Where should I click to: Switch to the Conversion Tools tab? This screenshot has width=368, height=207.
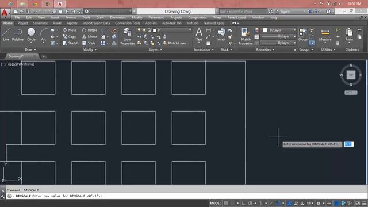(x=128, y=23)
